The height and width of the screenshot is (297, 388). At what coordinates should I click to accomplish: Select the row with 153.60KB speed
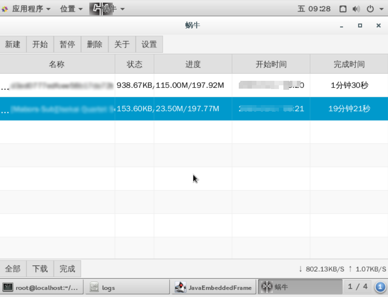coord(194,108)
